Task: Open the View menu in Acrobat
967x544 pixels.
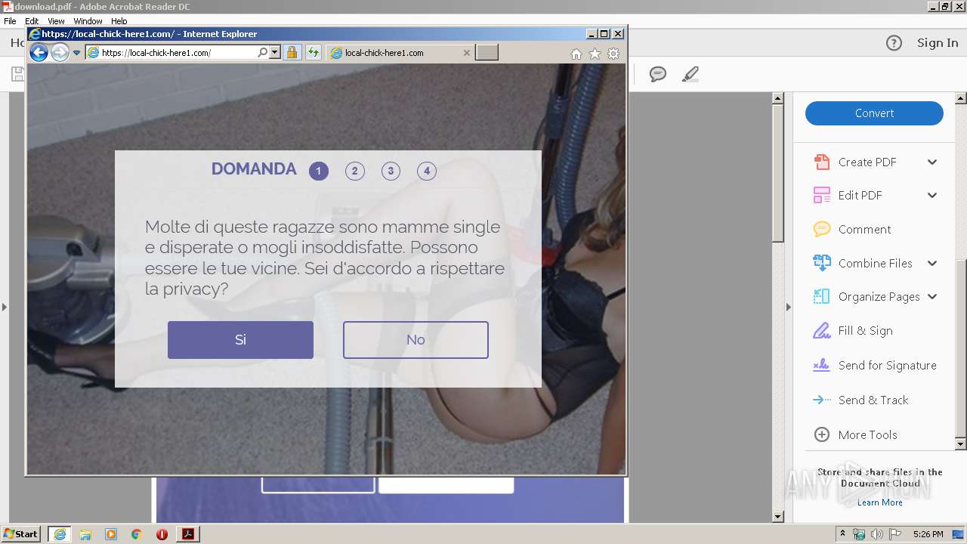Action: coord(56,21)
